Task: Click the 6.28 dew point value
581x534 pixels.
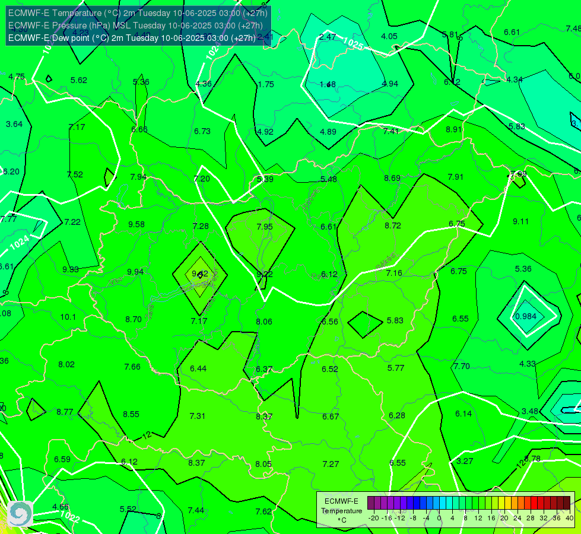Action: (x=397, y=416)
